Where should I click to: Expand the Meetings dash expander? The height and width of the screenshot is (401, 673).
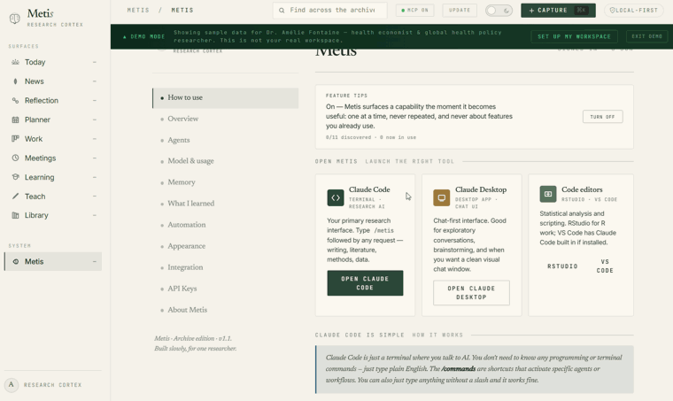point(95,158)
